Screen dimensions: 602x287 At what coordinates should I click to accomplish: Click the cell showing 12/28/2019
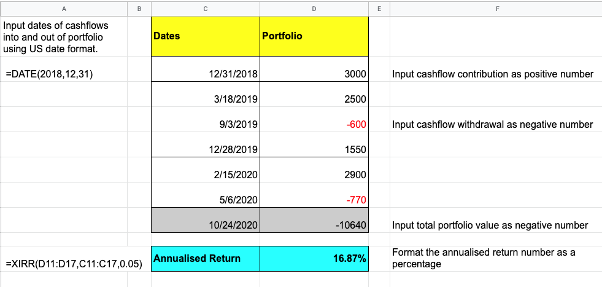point(205,150)
